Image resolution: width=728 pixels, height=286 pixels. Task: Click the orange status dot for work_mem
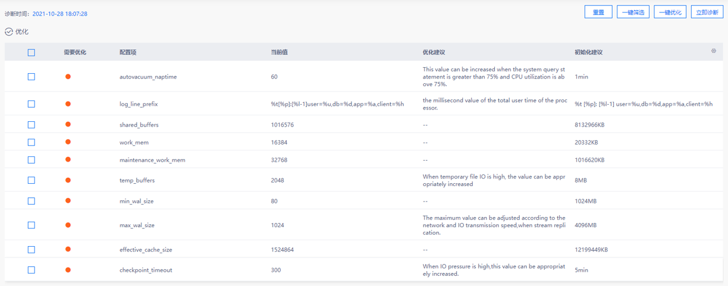coord(68,142)
